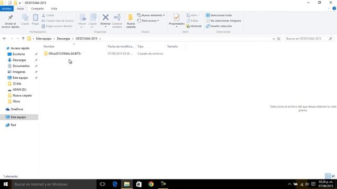The width and height of the screenshot is (337, 189).
Task: Sort by the Nombre column header
Action: tap(74, 46)
